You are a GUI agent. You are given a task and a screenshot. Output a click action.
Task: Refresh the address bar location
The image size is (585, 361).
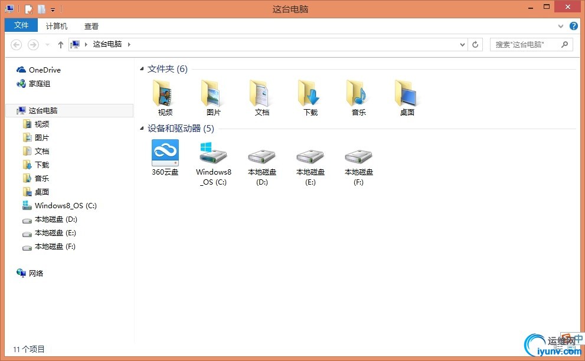click(475, 45)
